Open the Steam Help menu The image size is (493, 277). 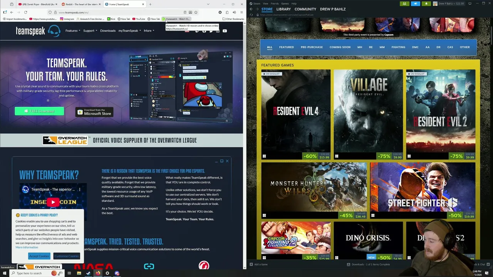coord(294,3)
